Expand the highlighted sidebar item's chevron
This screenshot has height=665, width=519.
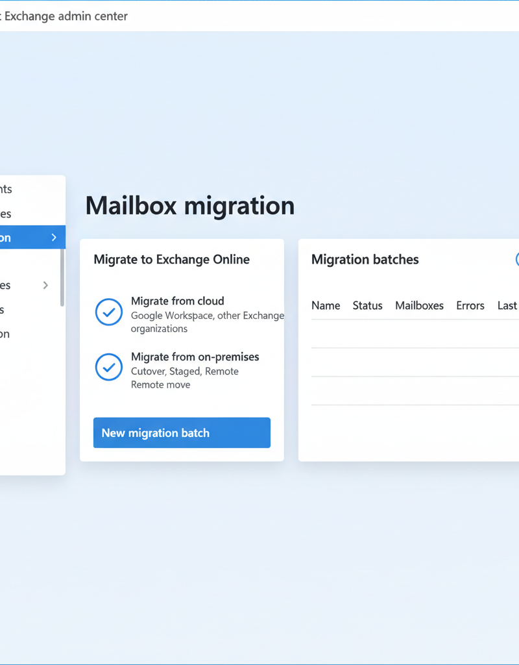(54, 238)
